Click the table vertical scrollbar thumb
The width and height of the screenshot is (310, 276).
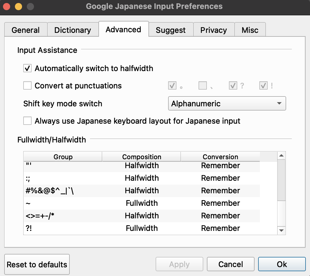pyautogui.click(x=281, y=180)
